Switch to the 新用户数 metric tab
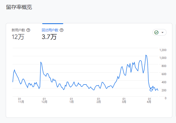Screen dimensions: 176x123 coord(18,30)
